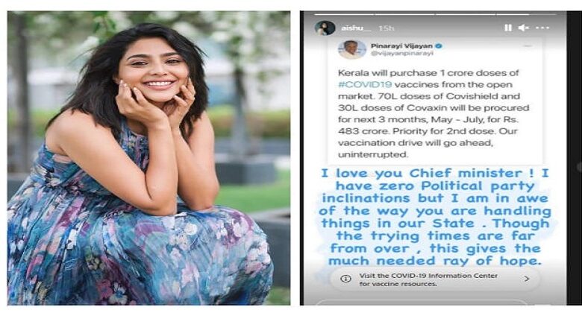Click the woman's photo in blue dress

(x=148, y=158)
